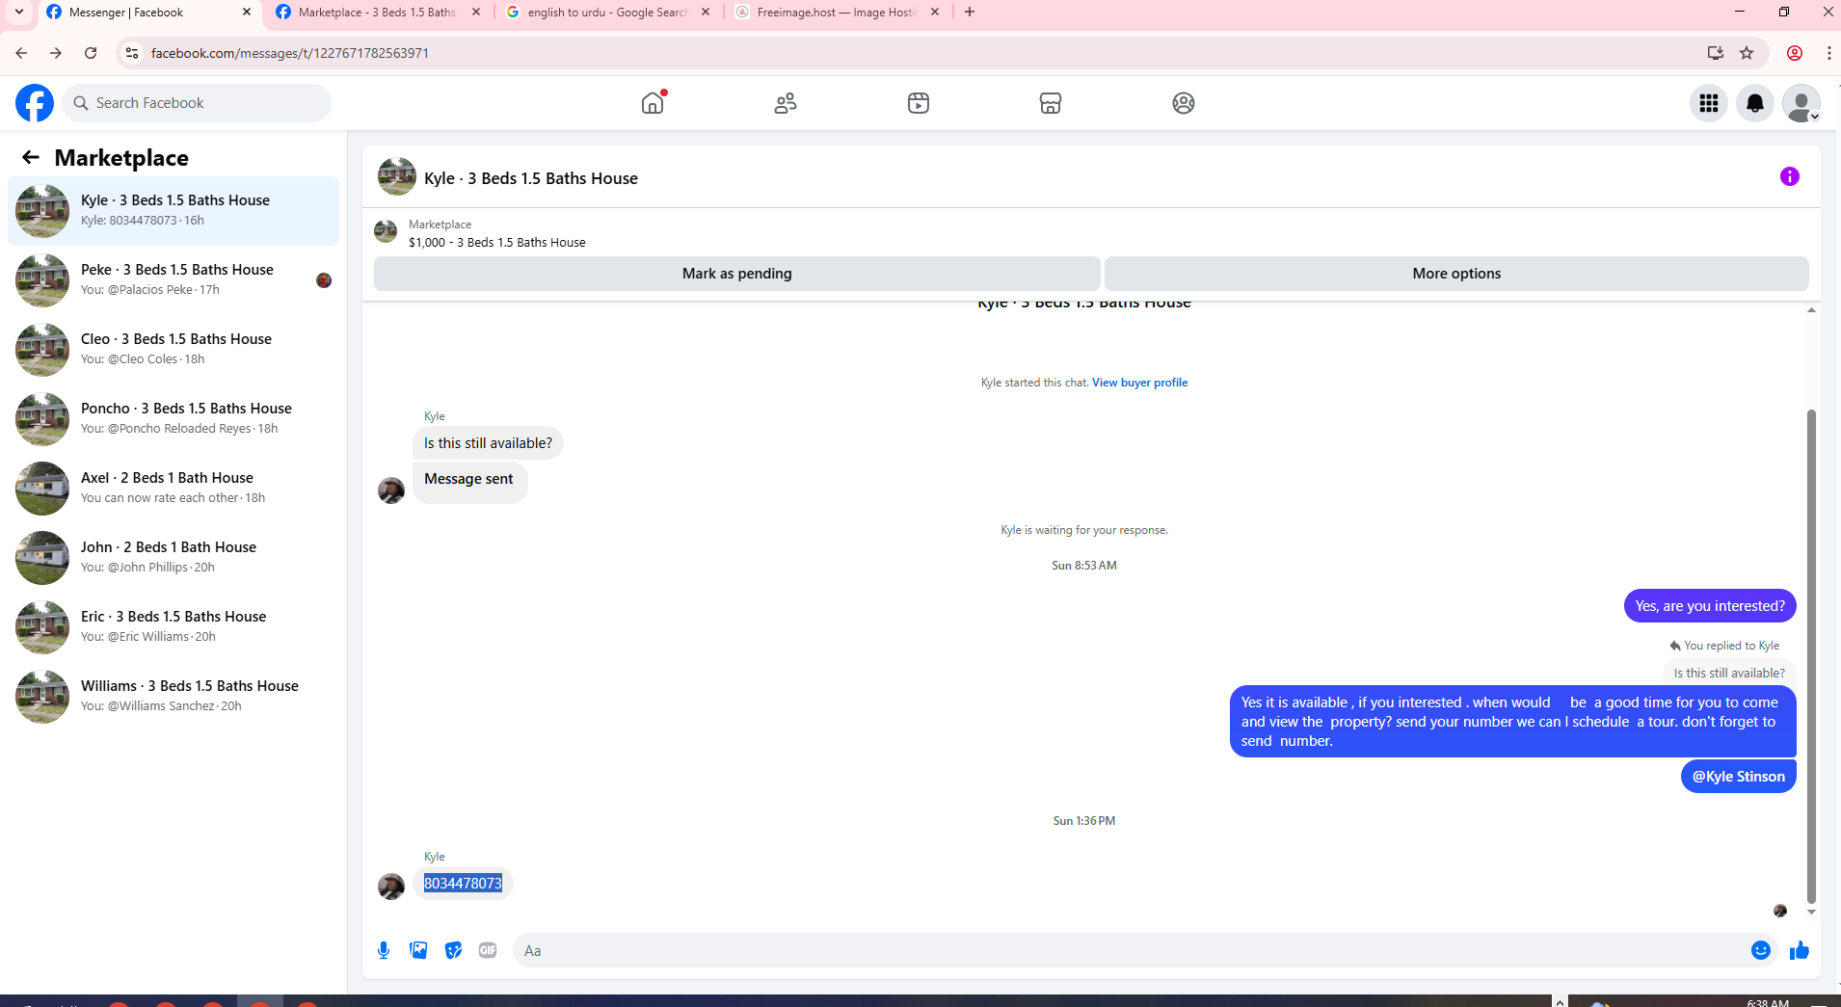This screenshot has height=1007, width=1841.
Task: Bookmark this page with star icon
Action: tap(1747, 53)
